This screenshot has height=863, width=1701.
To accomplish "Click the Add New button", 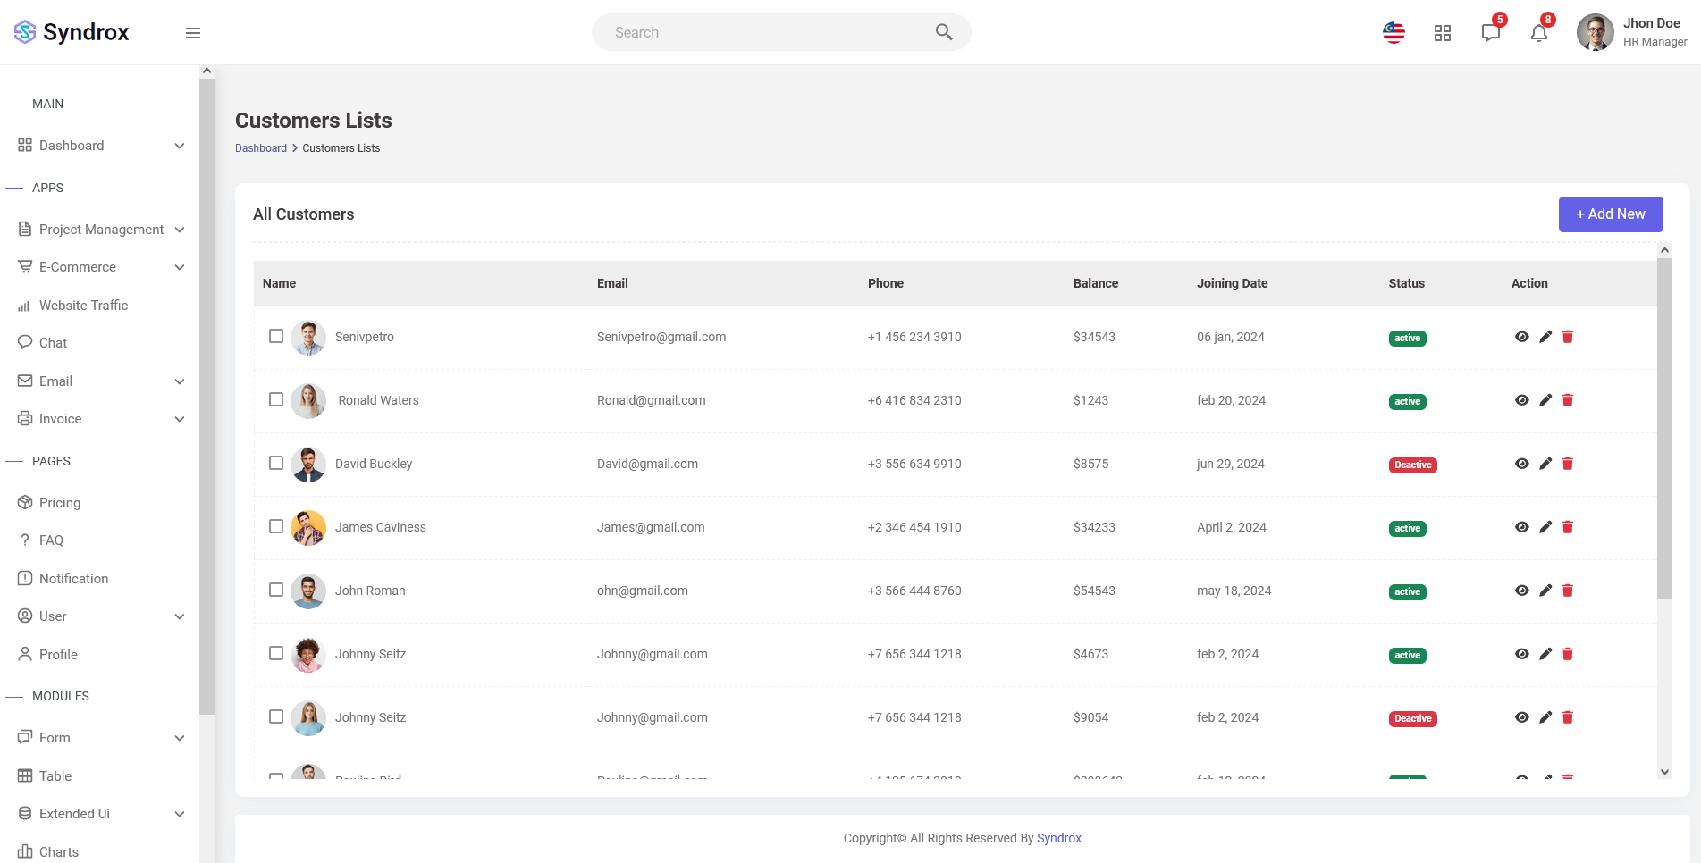I will (x=1610, y=214).
